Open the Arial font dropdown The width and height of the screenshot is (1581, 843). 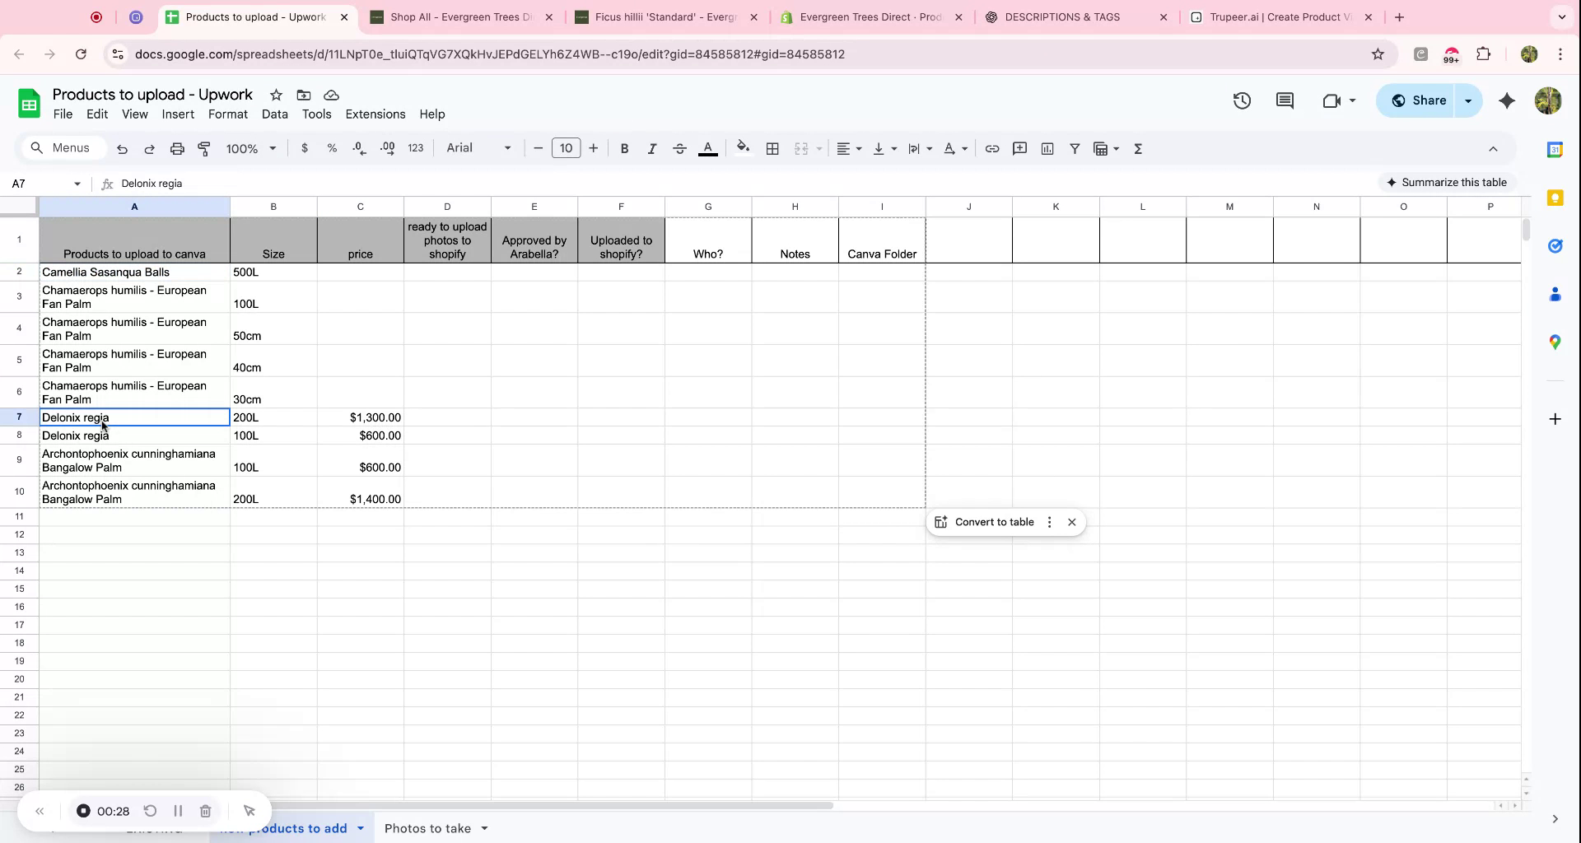[x=478, y=148]
